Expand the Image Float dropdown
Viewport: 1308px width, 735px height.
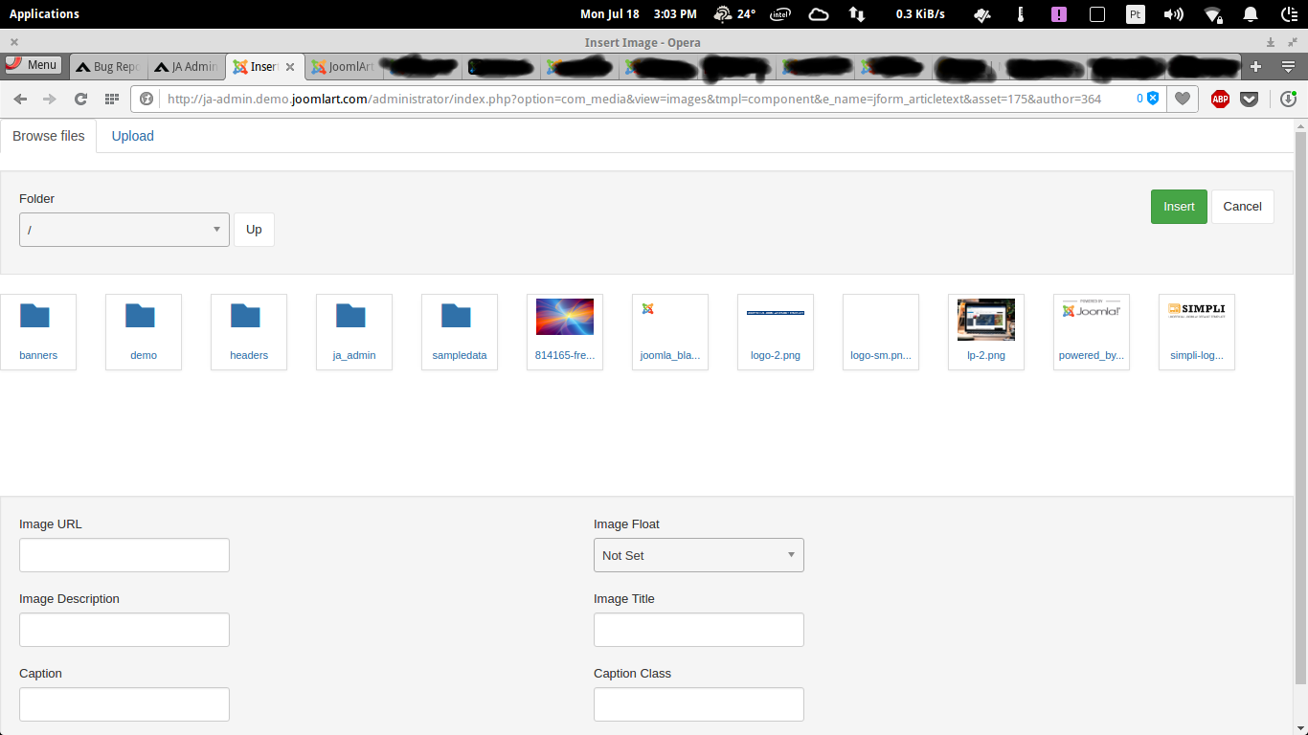pos(699,555)
